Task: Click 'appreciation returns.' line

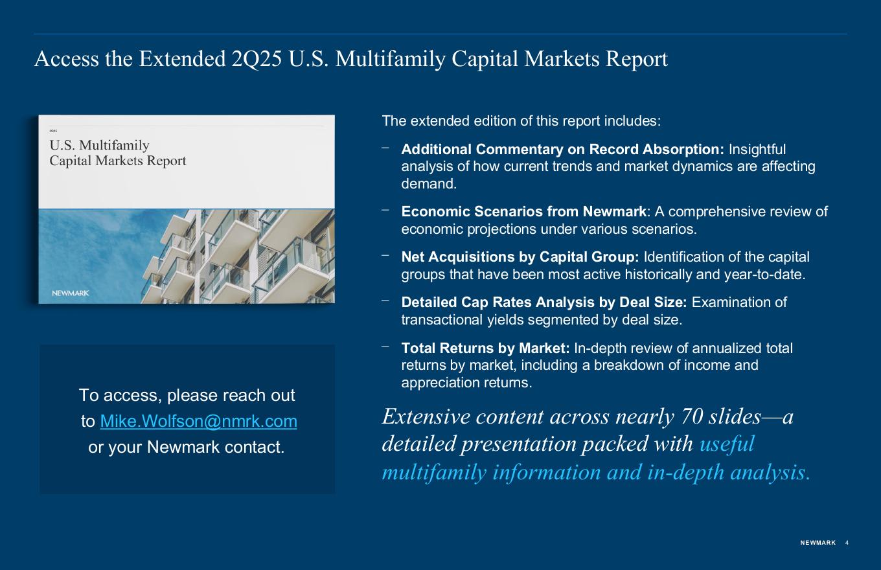Action: point(466,383)
